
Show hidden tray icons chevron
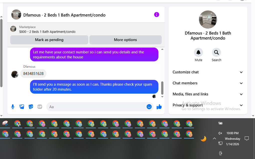pyautogui.click(x=214, y=138)
